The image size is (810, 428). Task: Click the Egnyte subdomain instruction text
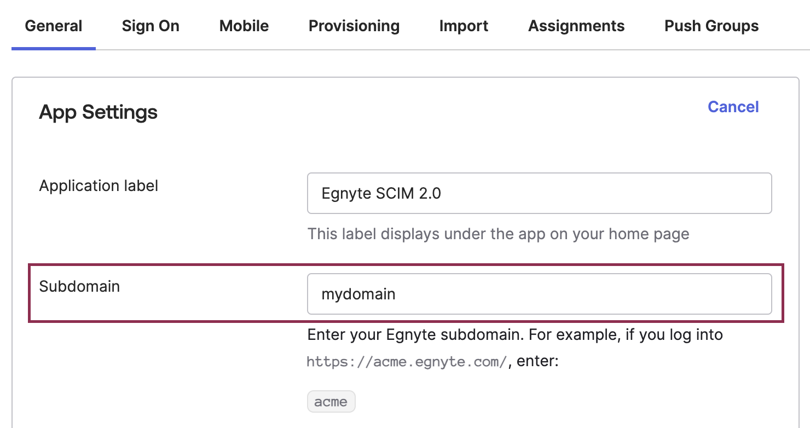[x=515, y=334]
